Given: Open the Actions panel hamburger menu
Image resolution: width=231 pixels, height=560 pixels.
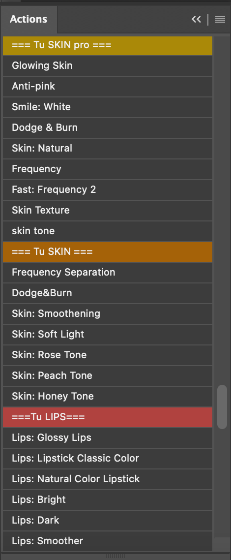Looking at the screenshot, I should [x=220, y=19].
